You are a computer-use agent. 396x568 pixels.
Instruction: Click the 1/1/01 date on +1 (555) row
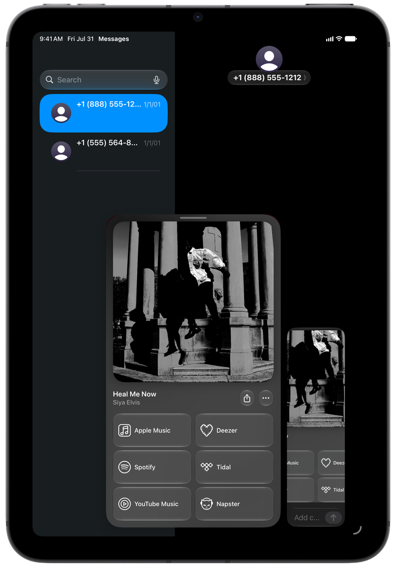(x=152, y=143)
